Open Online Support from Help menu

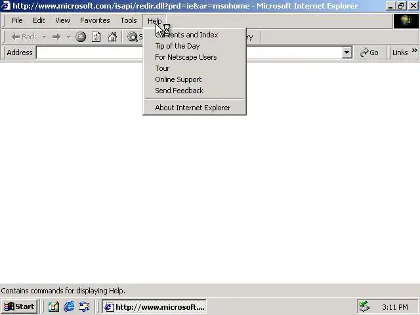click(194, 79)
